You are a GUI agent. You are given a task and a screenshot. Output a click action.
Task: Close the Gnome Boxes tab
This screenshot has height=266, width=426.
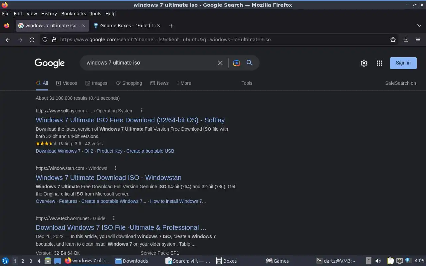point(159,26)
